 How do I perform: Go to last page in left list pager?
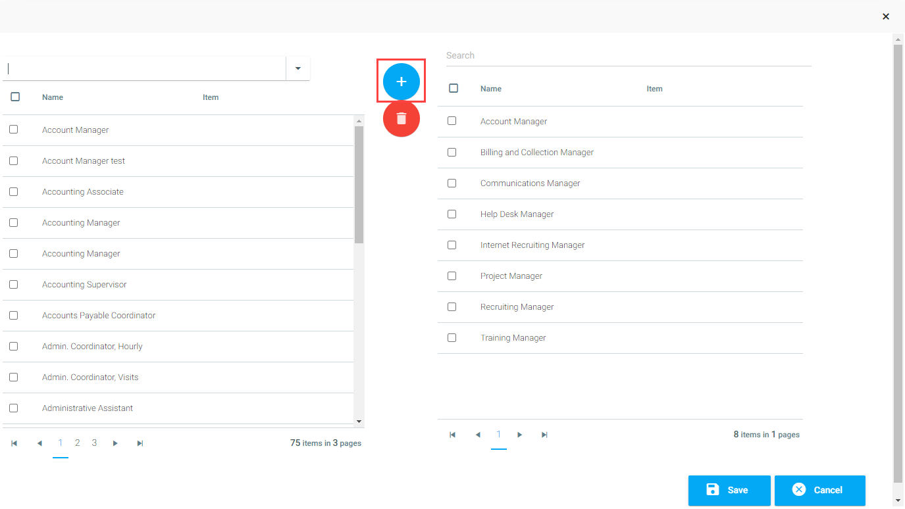point(140,443)
